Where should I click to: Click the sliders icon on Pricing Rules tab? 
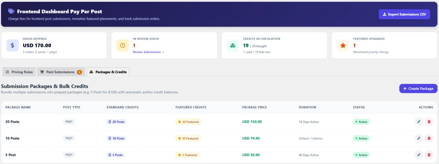7,72
